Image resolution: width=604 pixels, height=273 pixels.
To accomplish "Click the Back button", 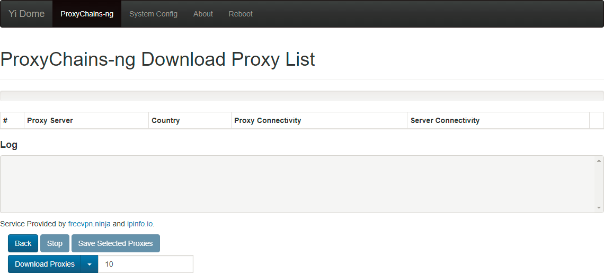I will (x=23, y=243).
